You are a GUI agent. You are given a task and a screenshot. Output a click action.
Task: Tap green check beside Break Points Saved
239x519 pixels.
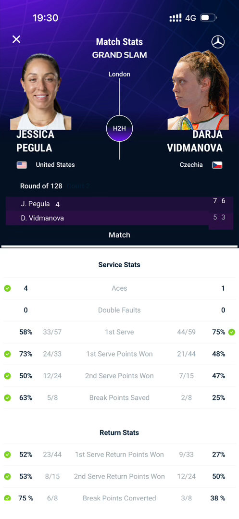[7, 397]
